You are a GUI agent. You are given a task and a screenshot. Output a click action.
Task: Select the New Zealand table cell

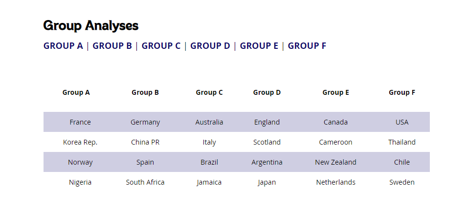tap(335, 162)
